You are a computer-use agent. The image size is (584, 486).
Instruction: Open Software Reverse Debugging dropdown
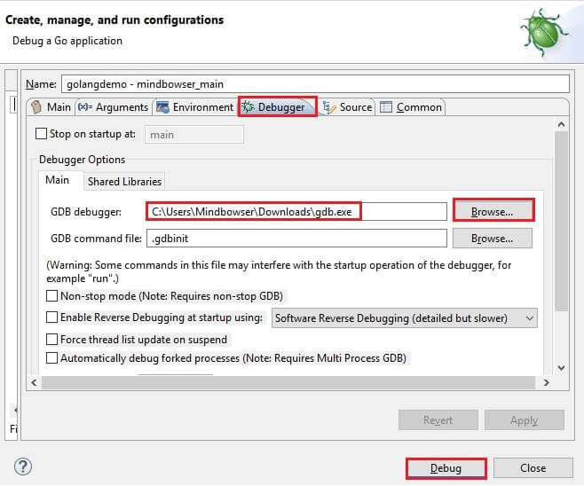[404, 317]
